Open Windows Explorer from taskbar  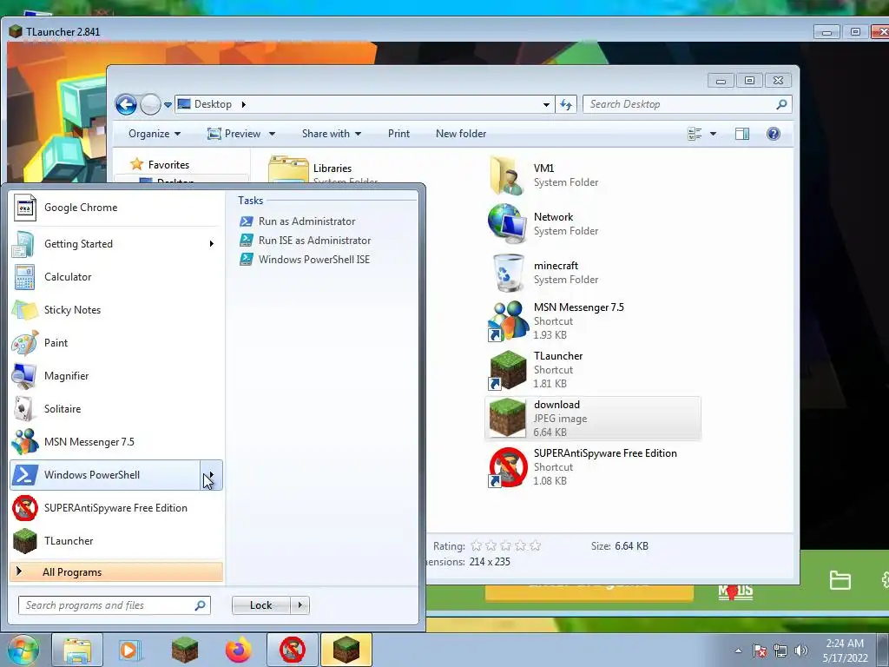(x=77, y=650)
